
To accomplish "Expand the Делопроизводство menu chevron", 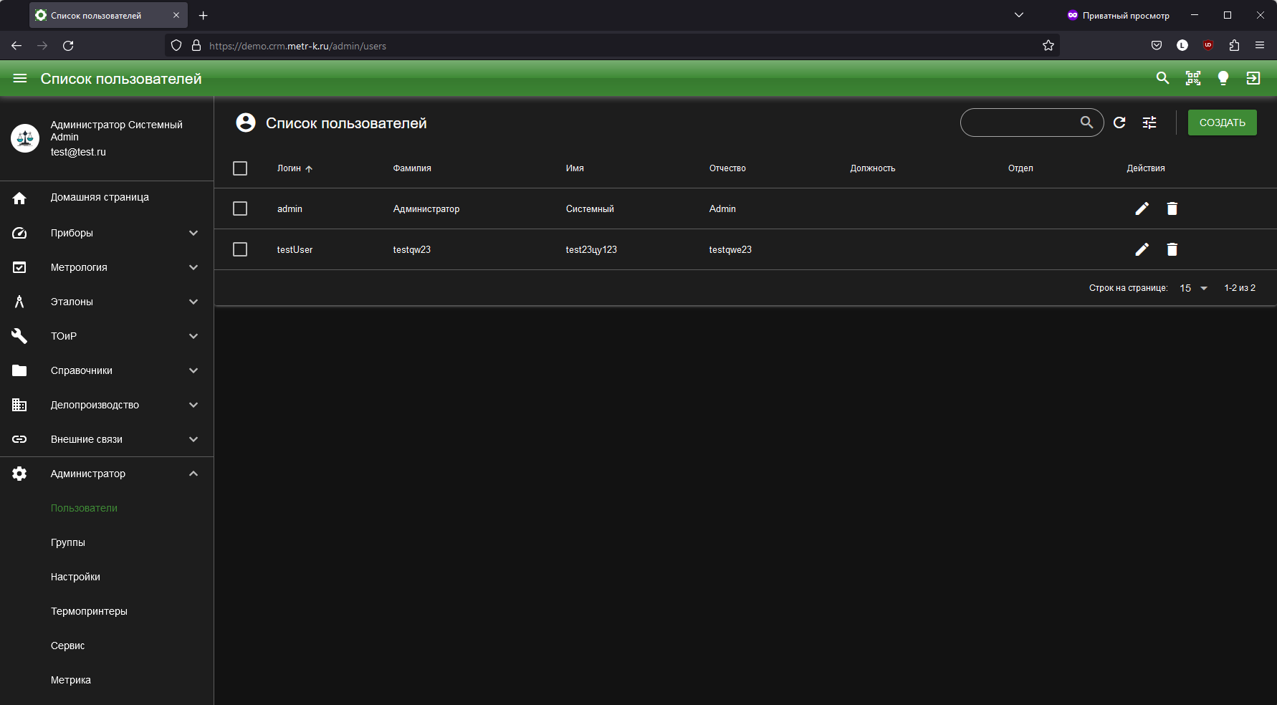I will [x=193, y=405].
